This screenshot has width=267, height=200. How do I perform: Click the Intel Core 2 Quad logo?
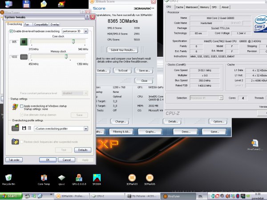coord(260,24)
